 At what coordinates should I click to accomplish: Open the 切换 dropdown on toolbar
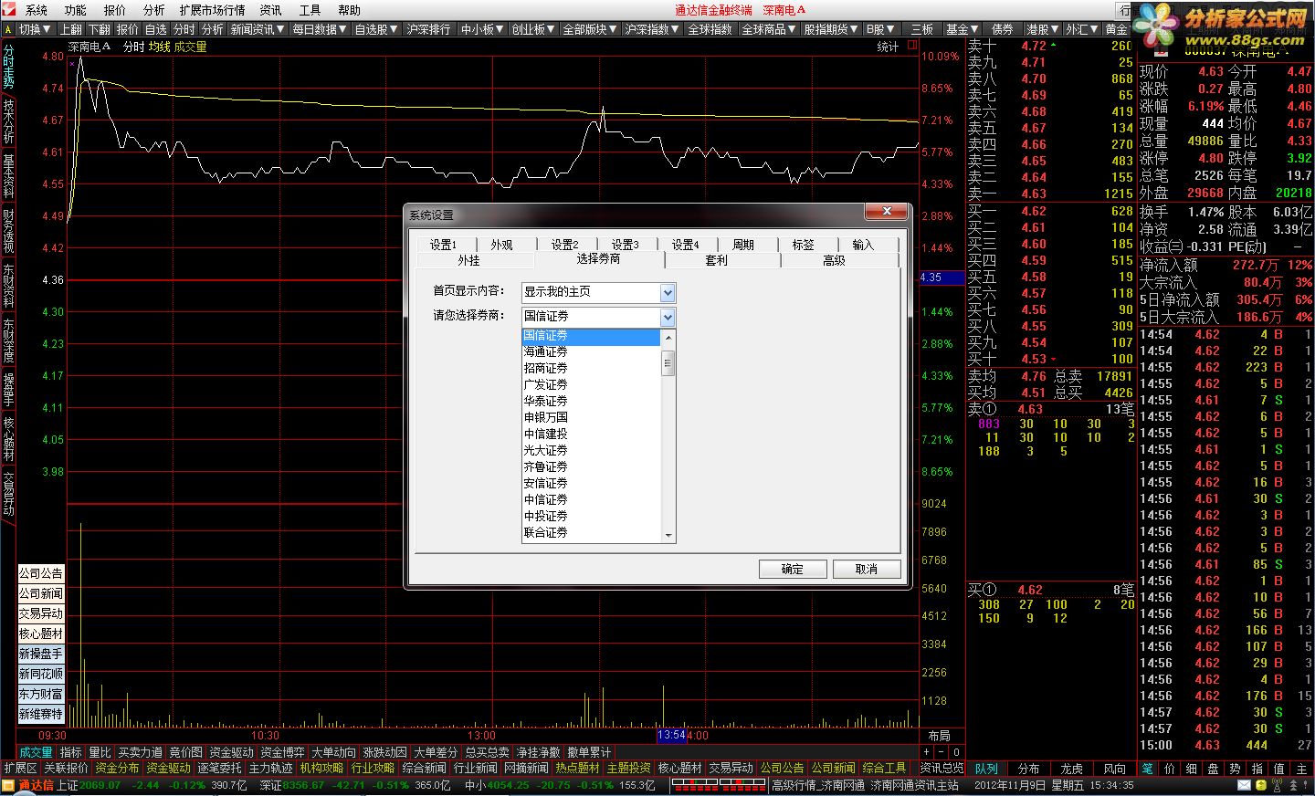pyautogui.click(x=36, y=29)
